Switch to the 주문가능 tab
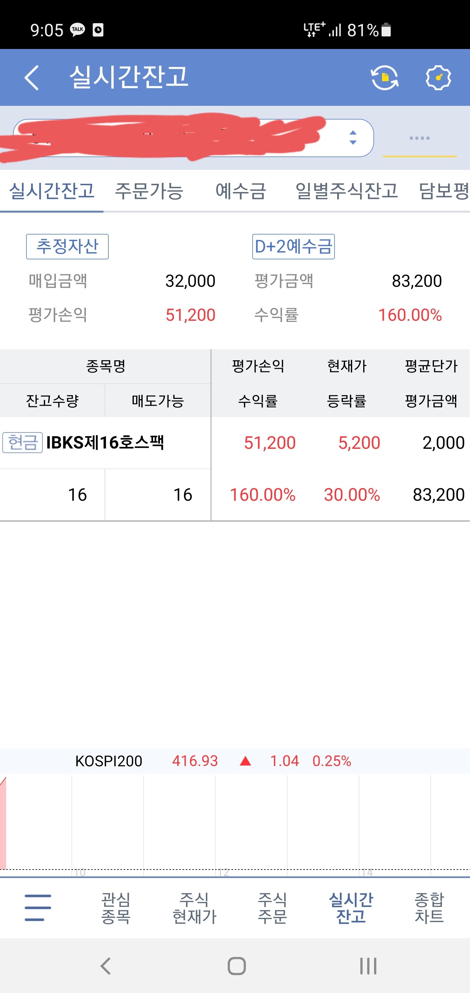This screenshot has width=470, height=993. (149, 191)
